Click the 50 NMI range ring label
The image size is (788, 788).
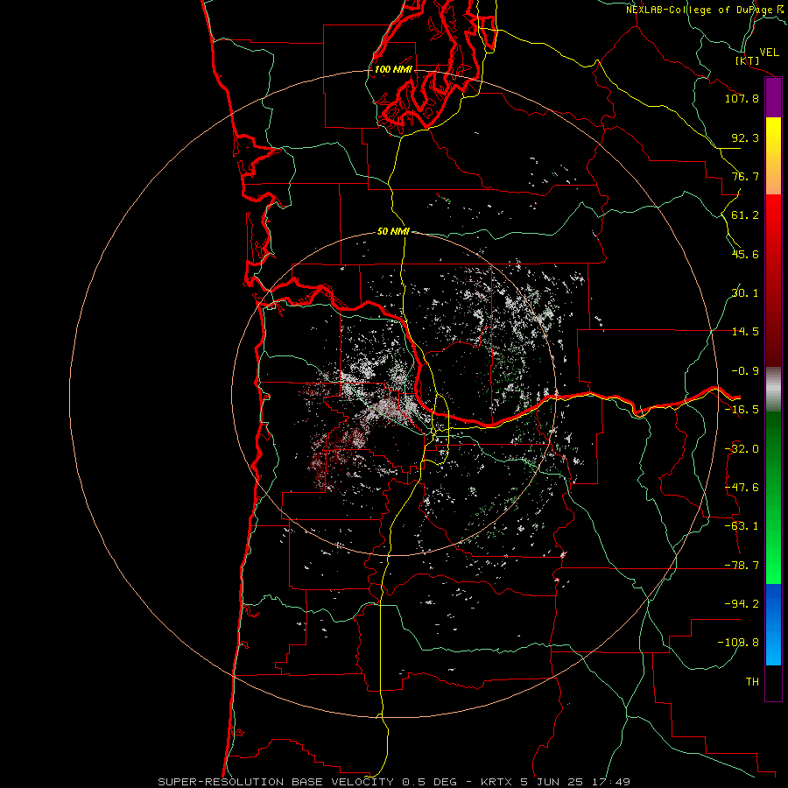[x=393, y=231]
